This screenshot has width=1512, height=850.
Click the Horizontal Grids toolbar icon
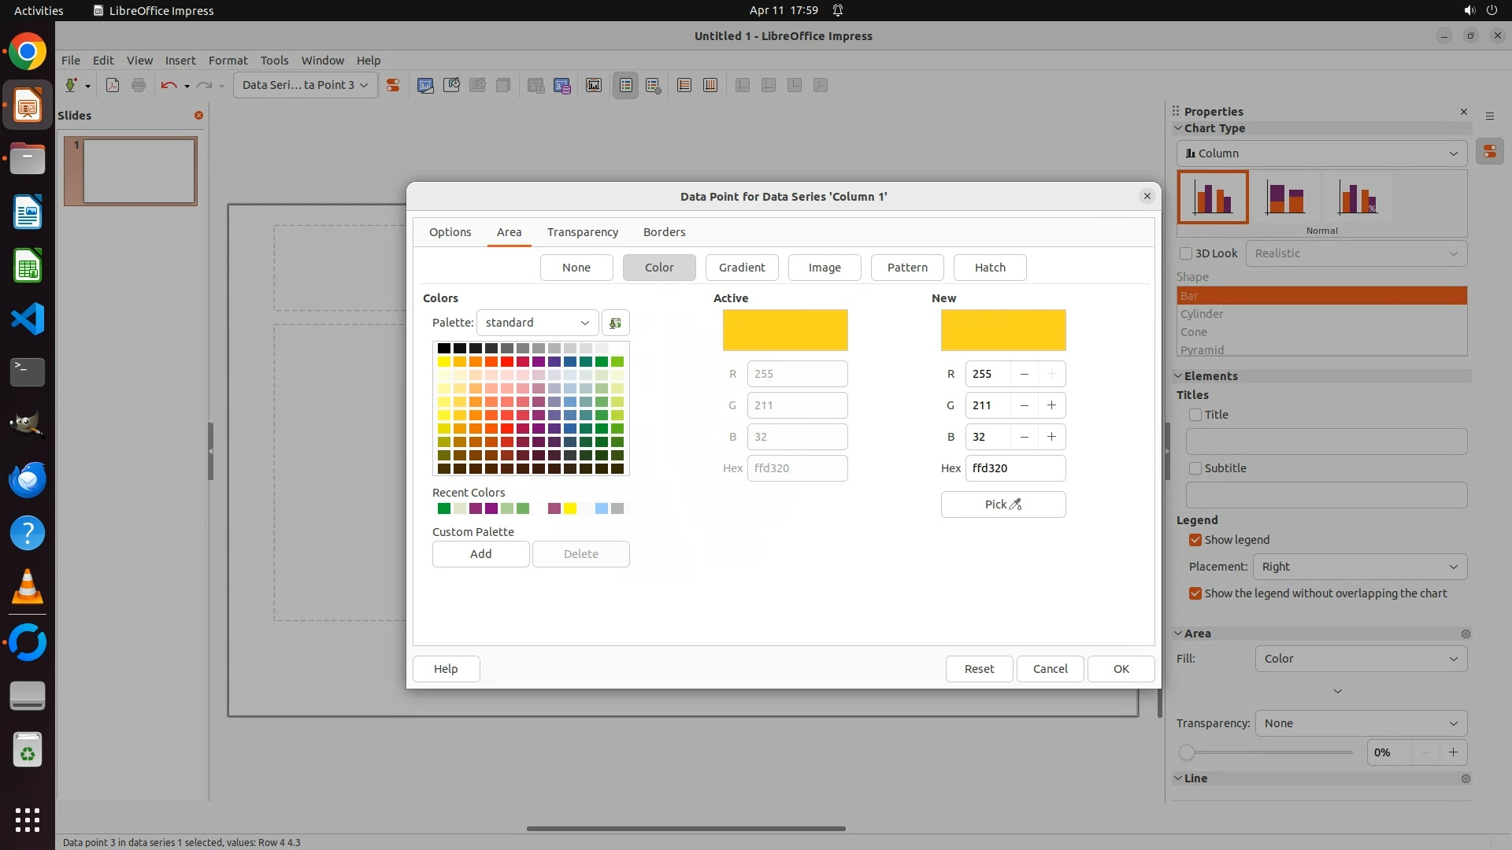pos(684,85)
